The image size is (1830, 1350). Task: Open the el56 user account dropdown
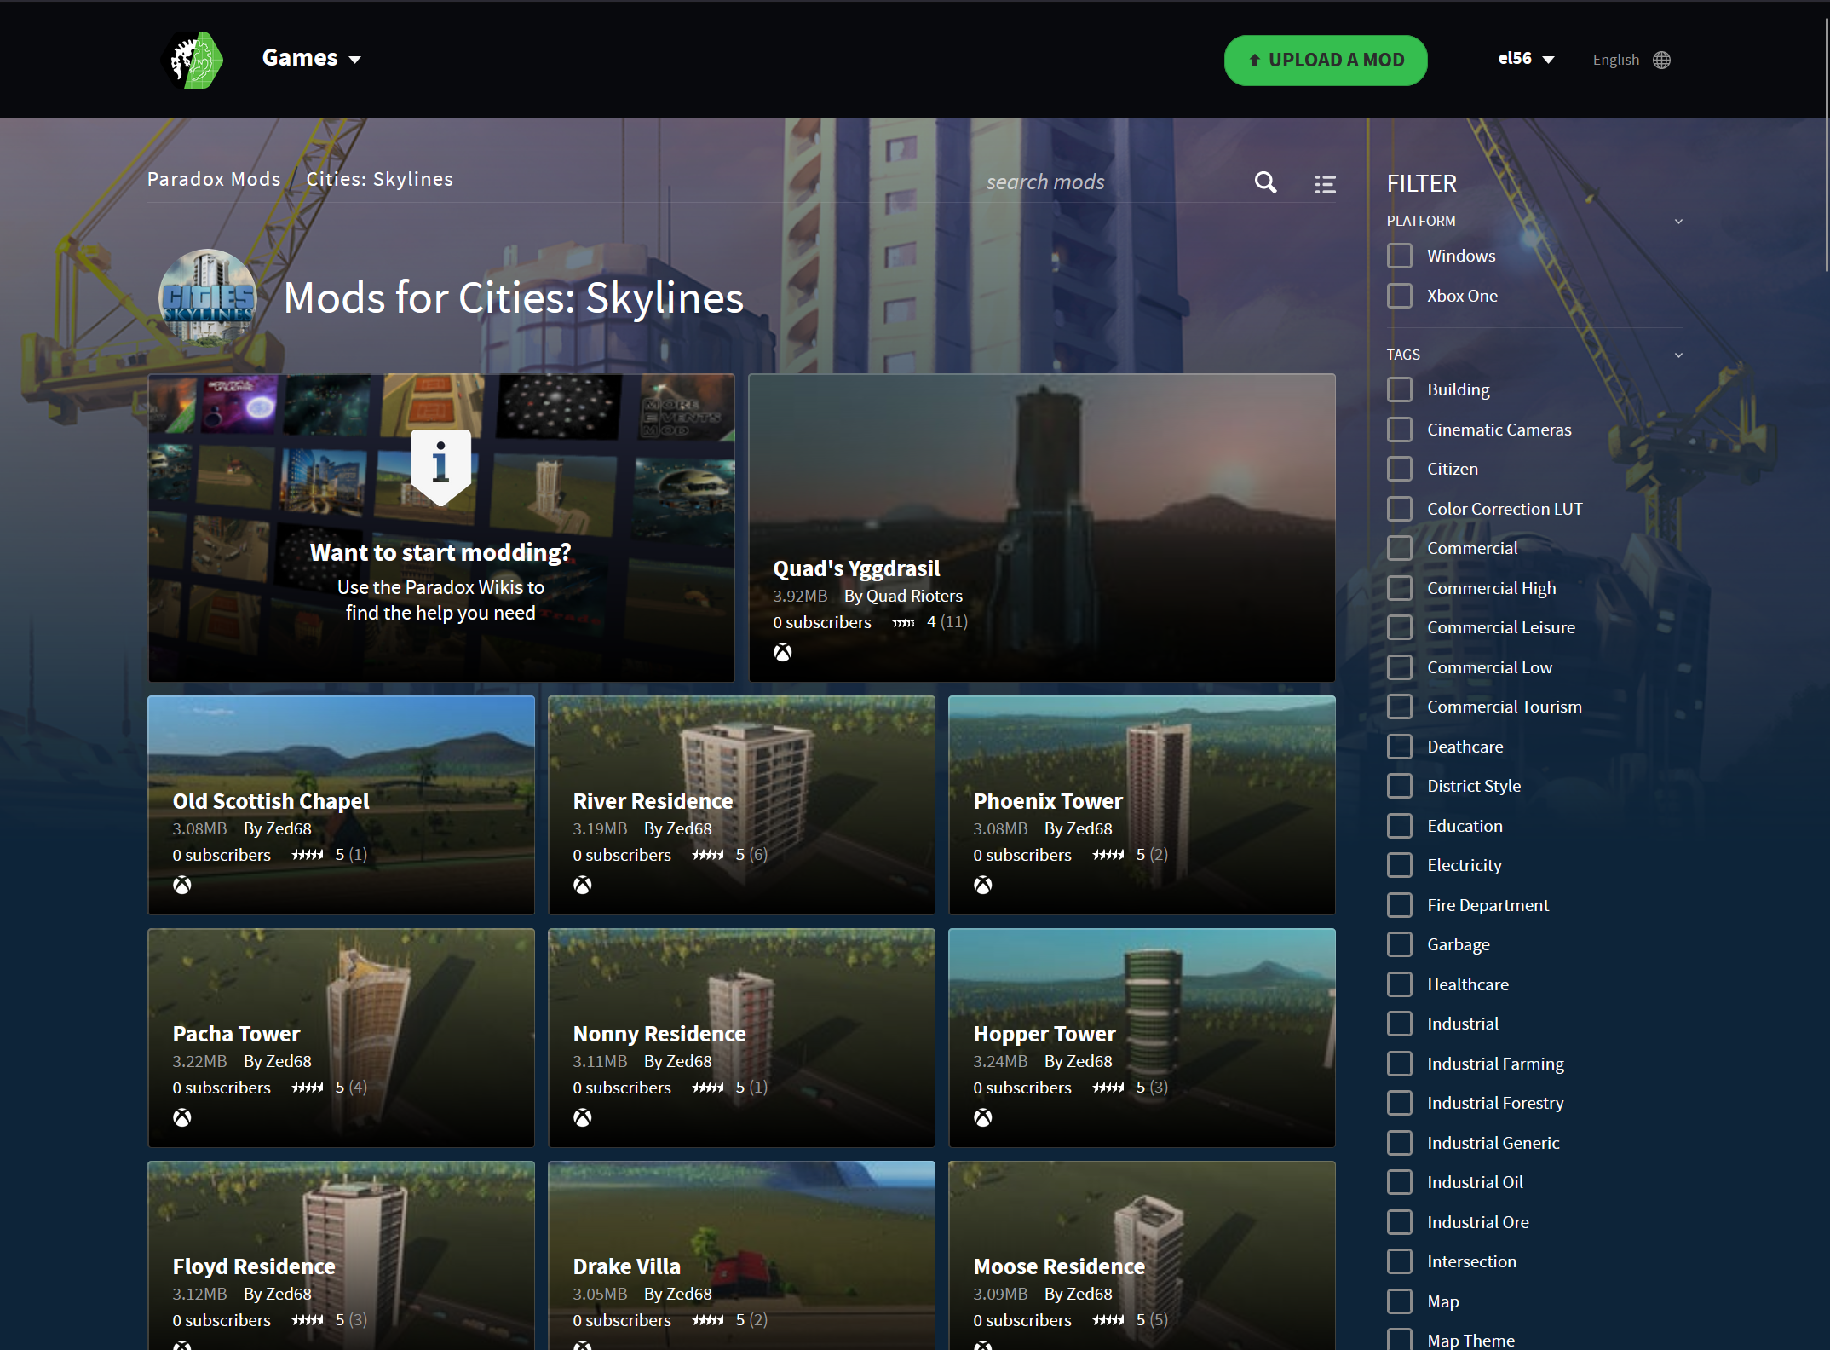coord(1527,59)
